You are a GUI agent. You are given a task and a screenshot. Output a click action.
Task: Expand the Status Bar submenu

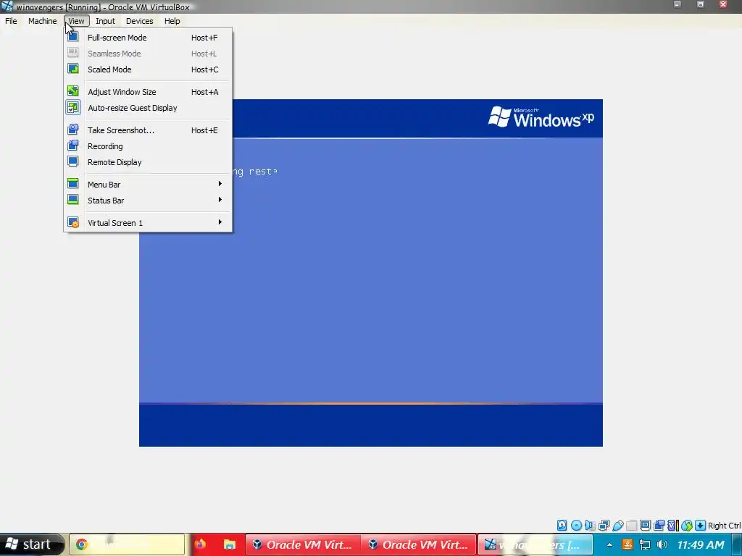148,201
